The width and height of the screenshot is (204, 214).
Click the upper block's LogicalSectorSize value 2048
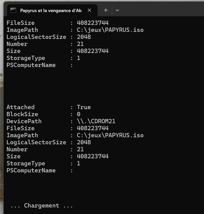[84, 37]
